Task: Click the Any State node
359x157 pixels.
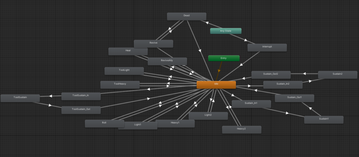Action: [x=226, y=31]
